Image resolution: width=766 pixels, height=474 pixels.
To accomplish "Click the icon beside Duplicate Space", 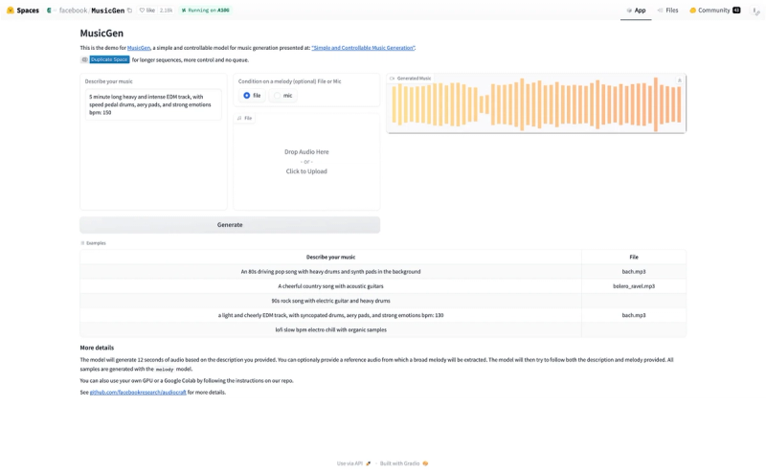I will click(84, 59).
